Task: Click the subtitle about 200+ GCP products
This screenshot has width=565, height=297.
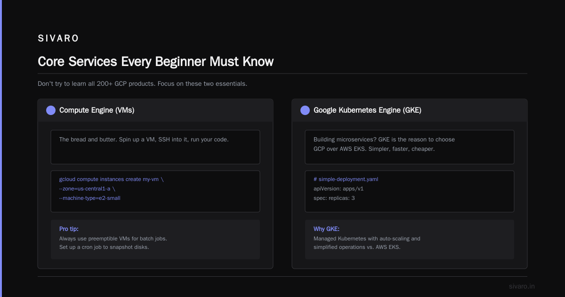Action: (142, 84)
